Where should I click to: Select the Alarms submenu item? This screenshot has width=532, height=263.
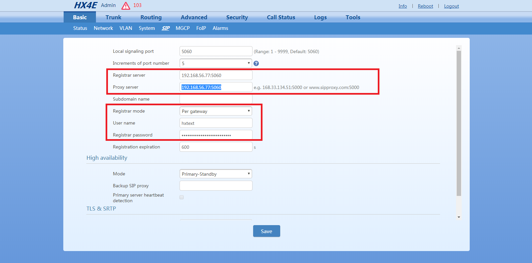click(220, 28)
